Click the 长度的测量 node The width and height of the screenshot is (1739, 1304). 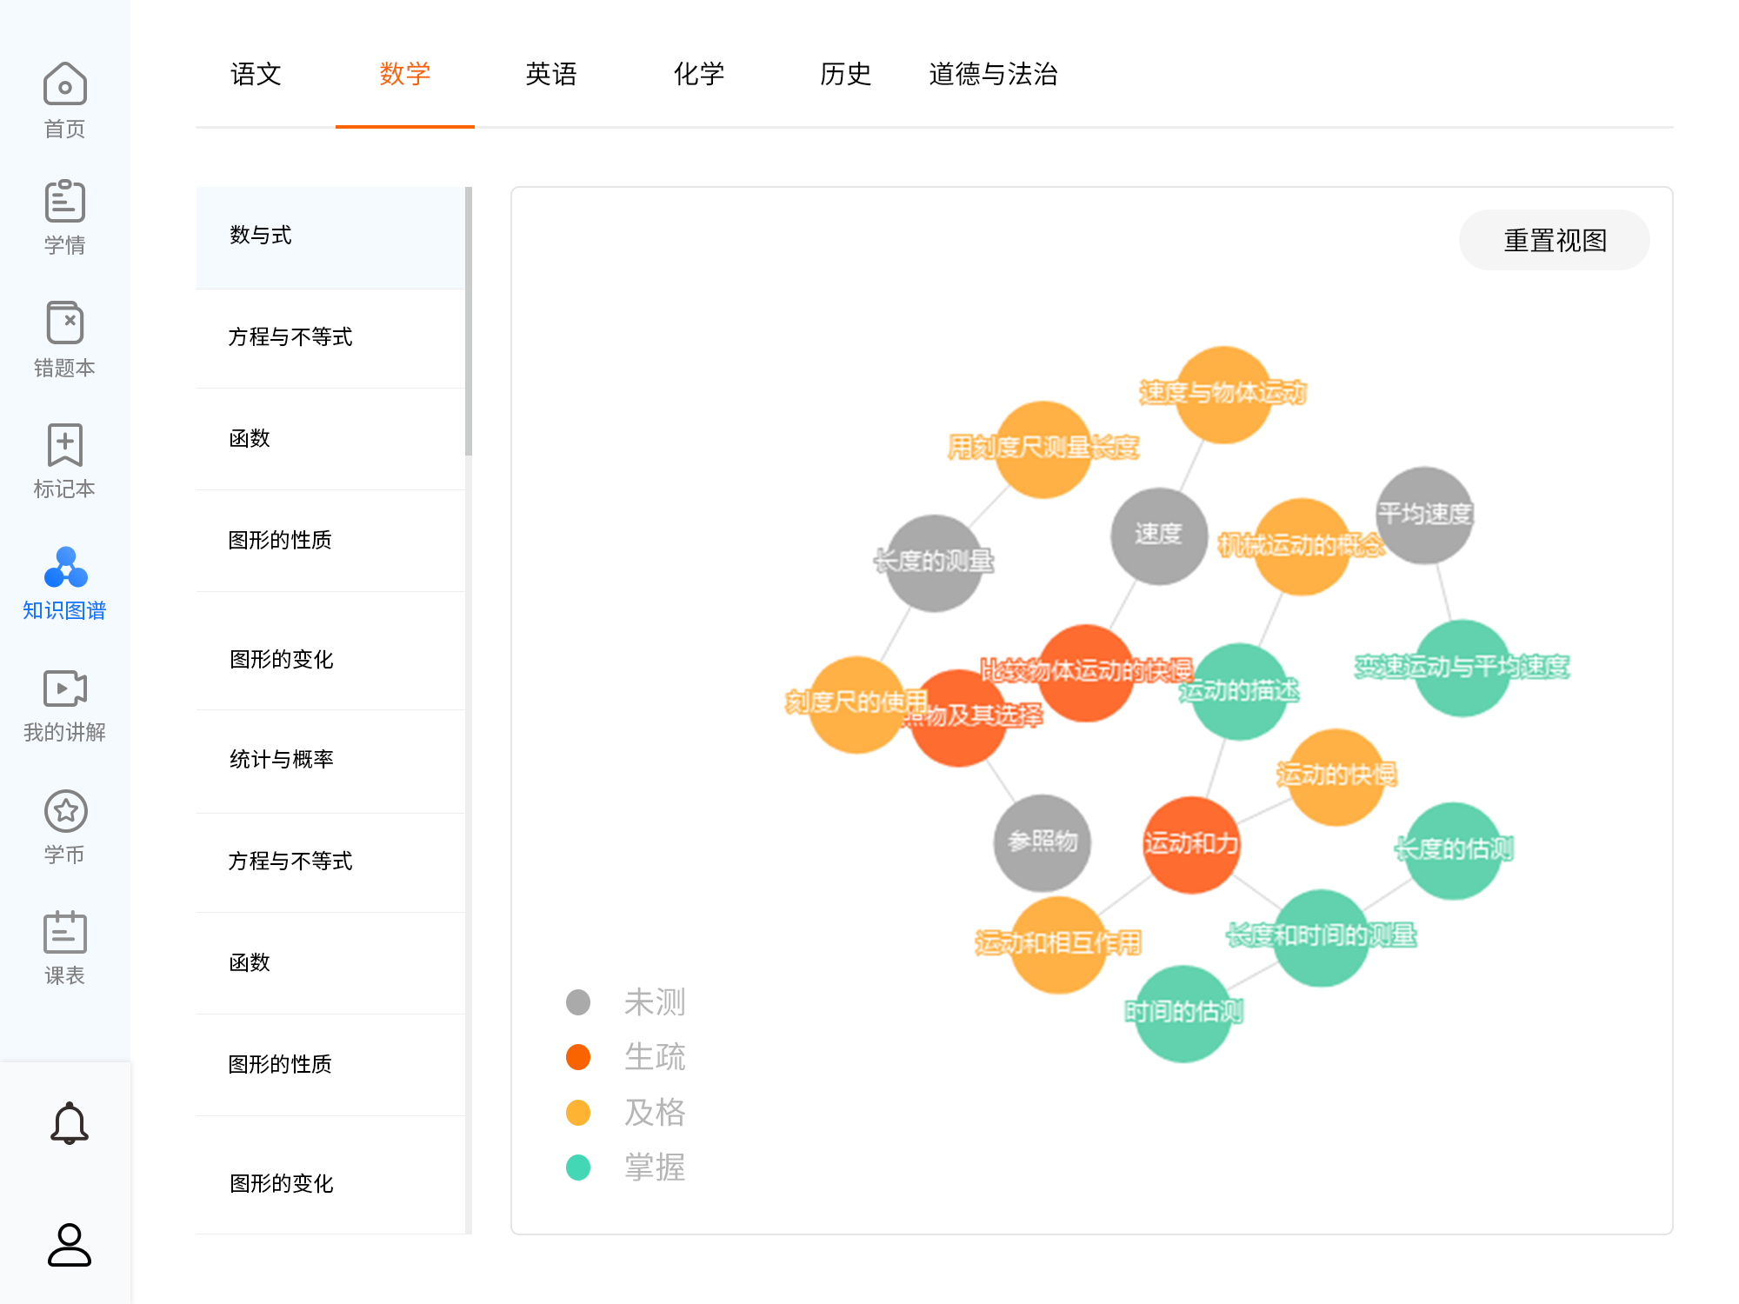coord(934,562)
